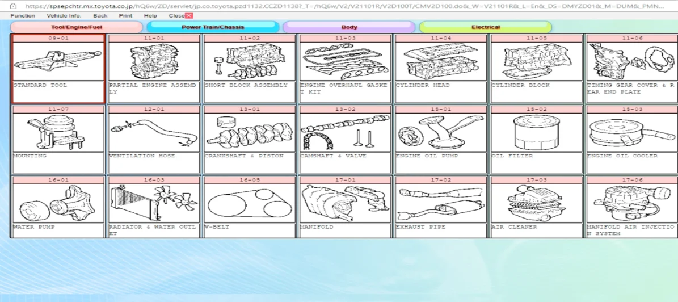678x302 pixels.
Task: Click the Close menu item text
Action: point(177,15)
